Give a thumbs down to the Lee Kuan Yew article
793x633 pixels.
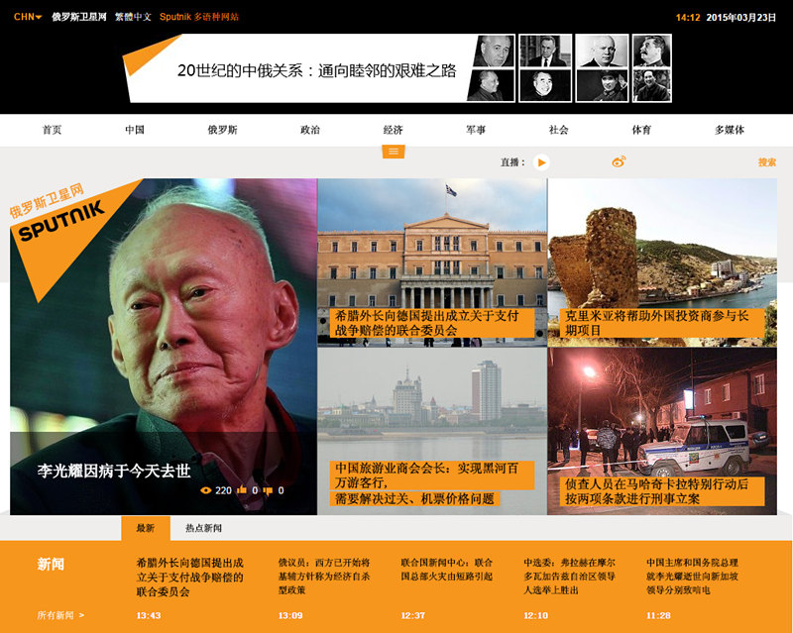(268, 490)
